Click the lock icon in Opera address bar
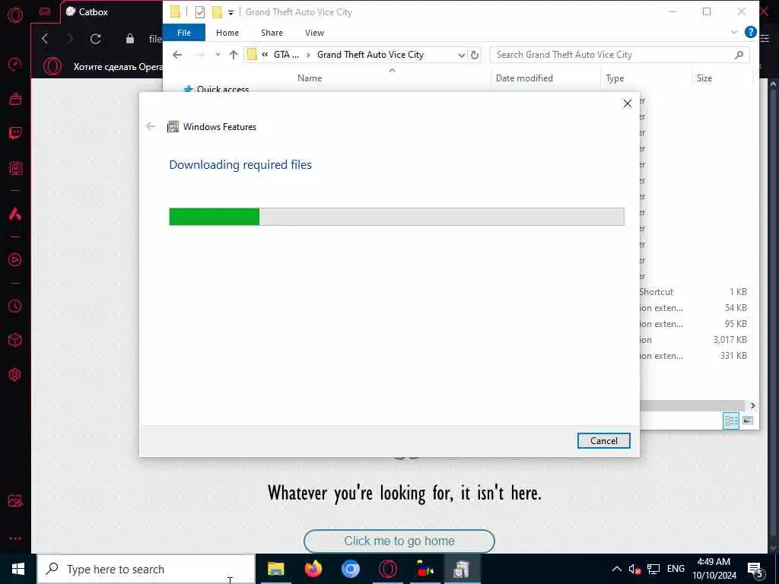Viewport: 779px width, 584px height. point(130,39)
